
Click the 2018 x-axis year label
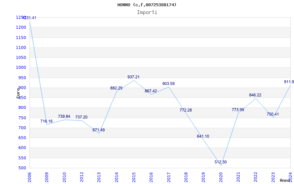point(186,177)
